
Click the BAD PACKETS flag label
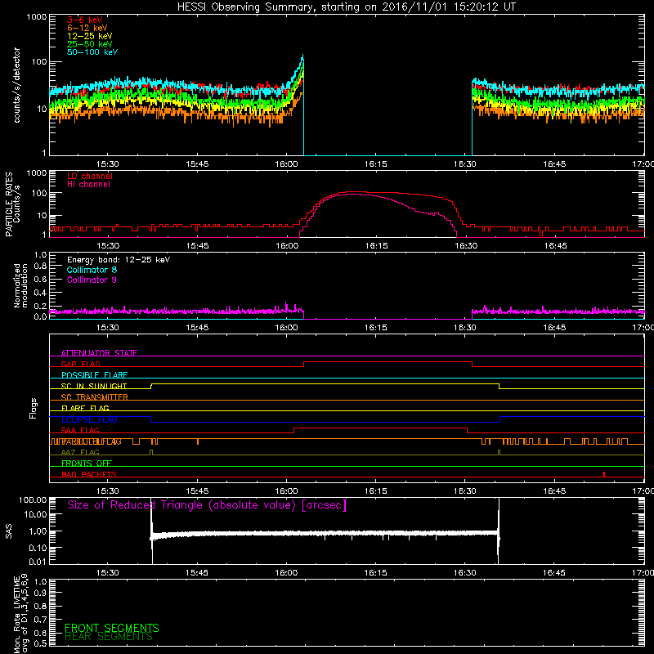coord(89,474)
